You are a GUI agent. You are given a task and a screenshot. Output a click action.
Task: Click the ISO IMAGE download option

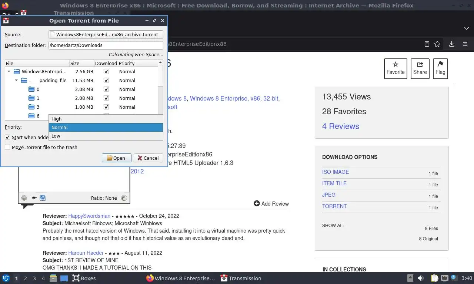336,172
